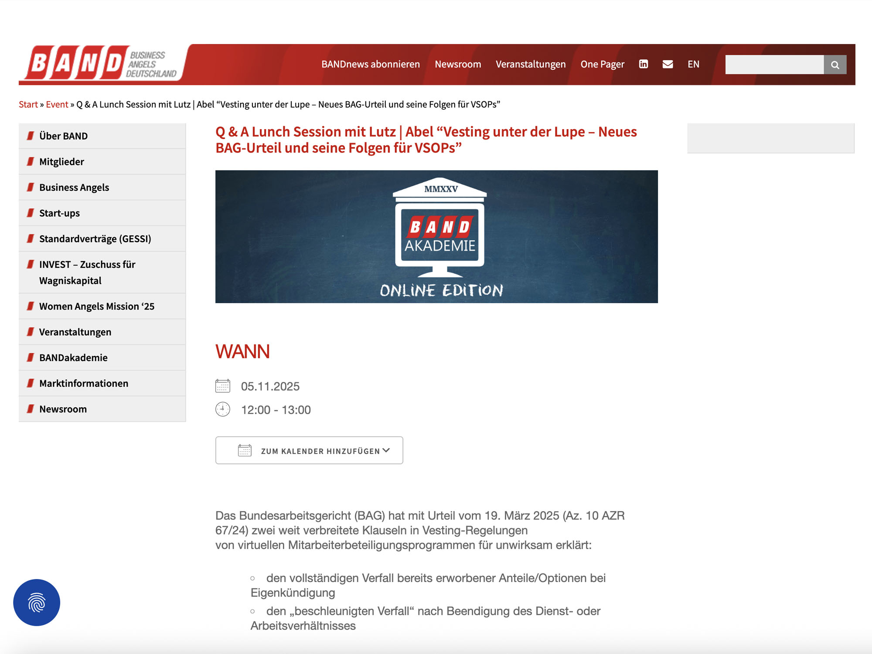This screenshot has width=872, height=654.
Task: Open Marktinformationen in the sidebar
Action: click(x=102, y=384)
